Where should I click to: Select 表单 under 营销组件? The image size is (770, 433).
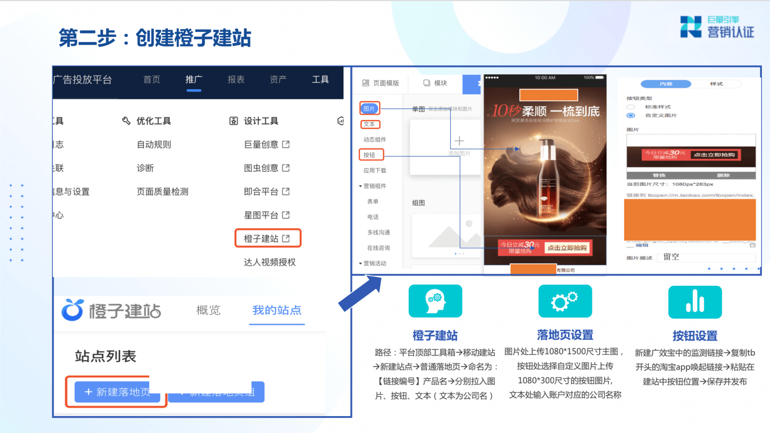373,202
